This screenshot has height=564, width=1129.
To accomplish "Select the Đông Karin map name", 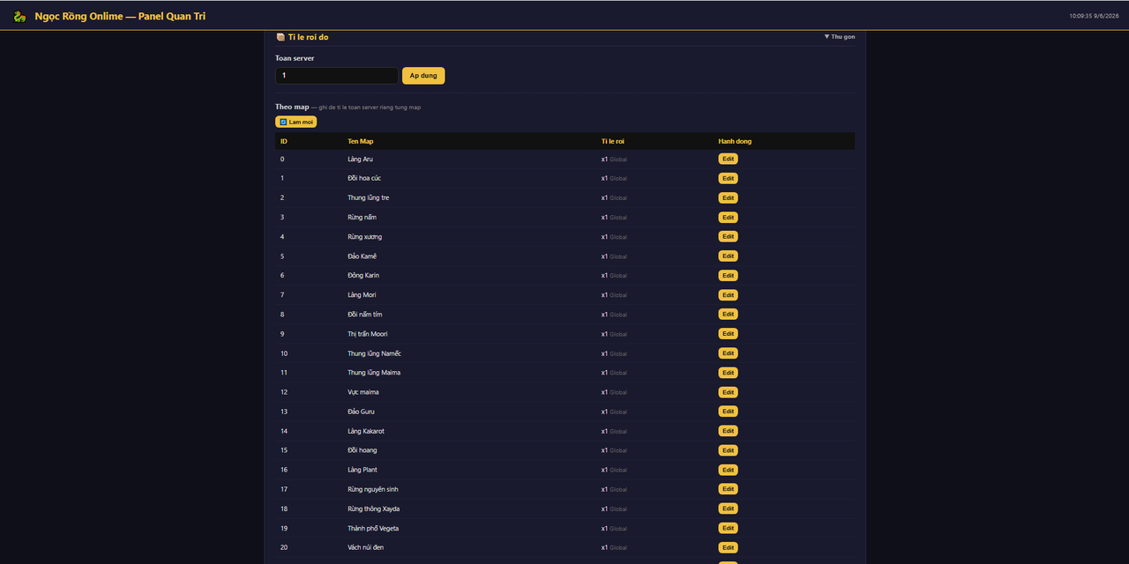I will click(x=363, y=275).
